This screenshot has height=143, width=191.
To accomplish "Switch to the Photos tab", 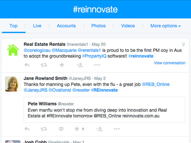I will pyautogui.click(x=99, y=26).
